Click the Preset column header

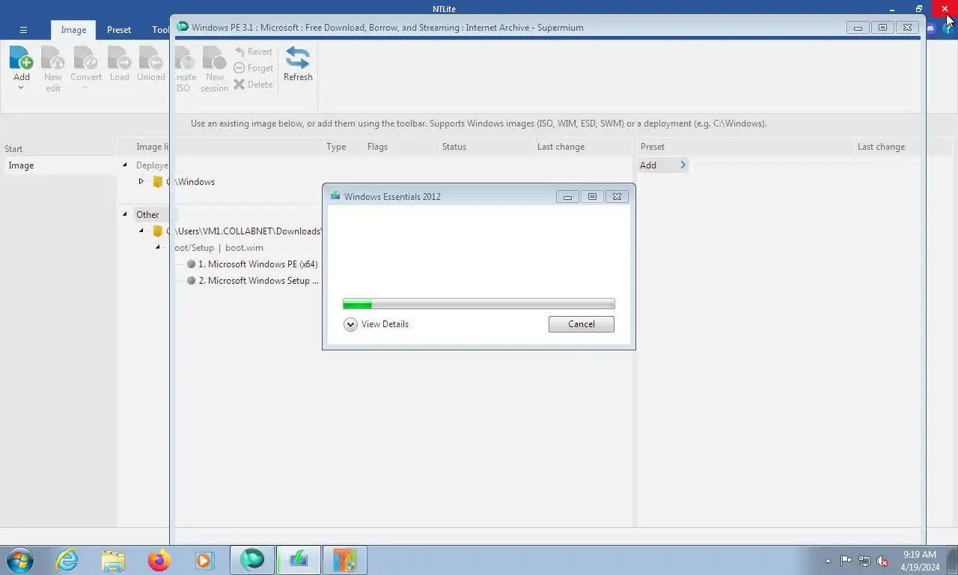click(652, 147)
